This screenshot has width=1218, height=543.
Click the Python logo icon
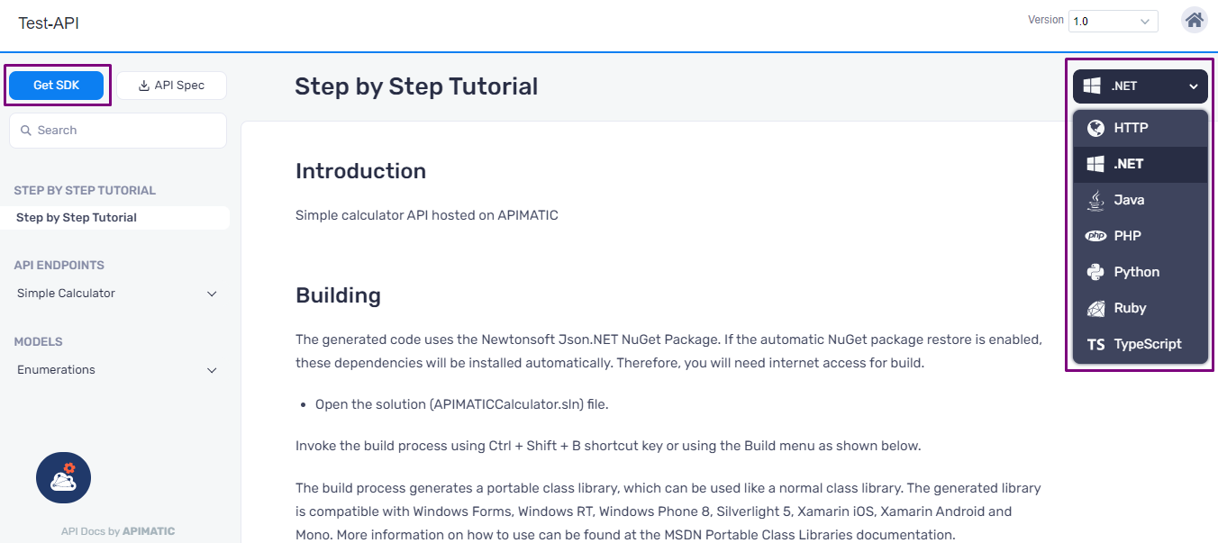(x=1095, y=272)
